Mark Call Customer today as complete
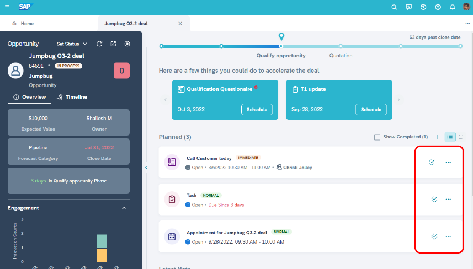The height and width of the screenshot is (269, 473). click(432, 162)
